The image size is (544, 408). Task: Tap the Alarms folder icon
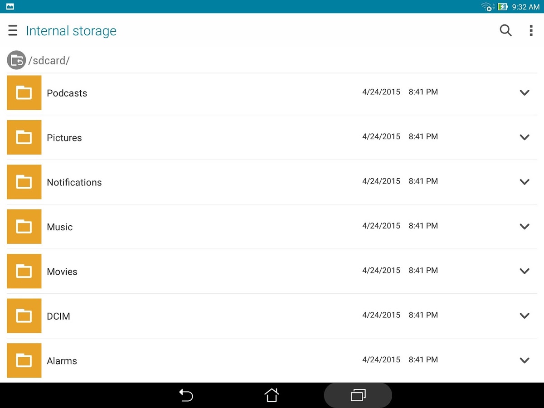coord(24,360)
